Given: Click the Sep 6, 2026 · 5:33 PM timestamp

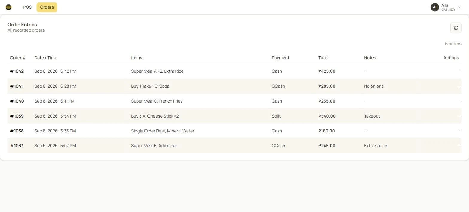Looking at the screenshot, I should pyautogui.click(x=55, y=131).
